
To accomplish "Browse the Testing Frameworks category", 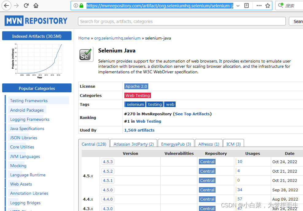I will tap(29, 100).
